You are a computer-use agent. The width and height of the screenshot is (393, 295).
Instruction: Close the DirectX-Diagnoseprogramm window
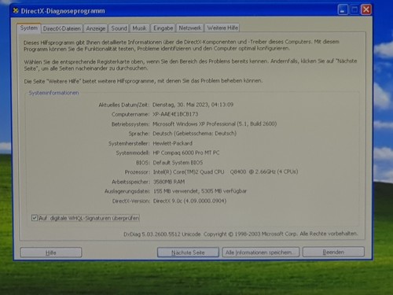click(366, 9)
